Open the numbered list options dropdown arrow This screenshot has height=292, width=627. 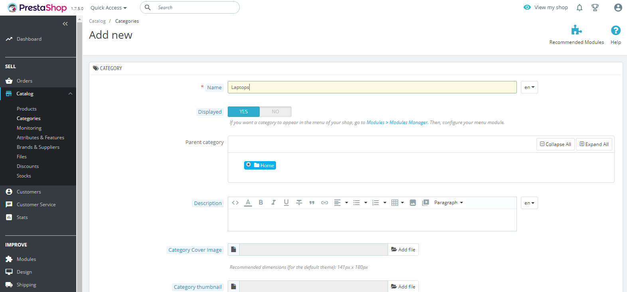coord(385,203)
